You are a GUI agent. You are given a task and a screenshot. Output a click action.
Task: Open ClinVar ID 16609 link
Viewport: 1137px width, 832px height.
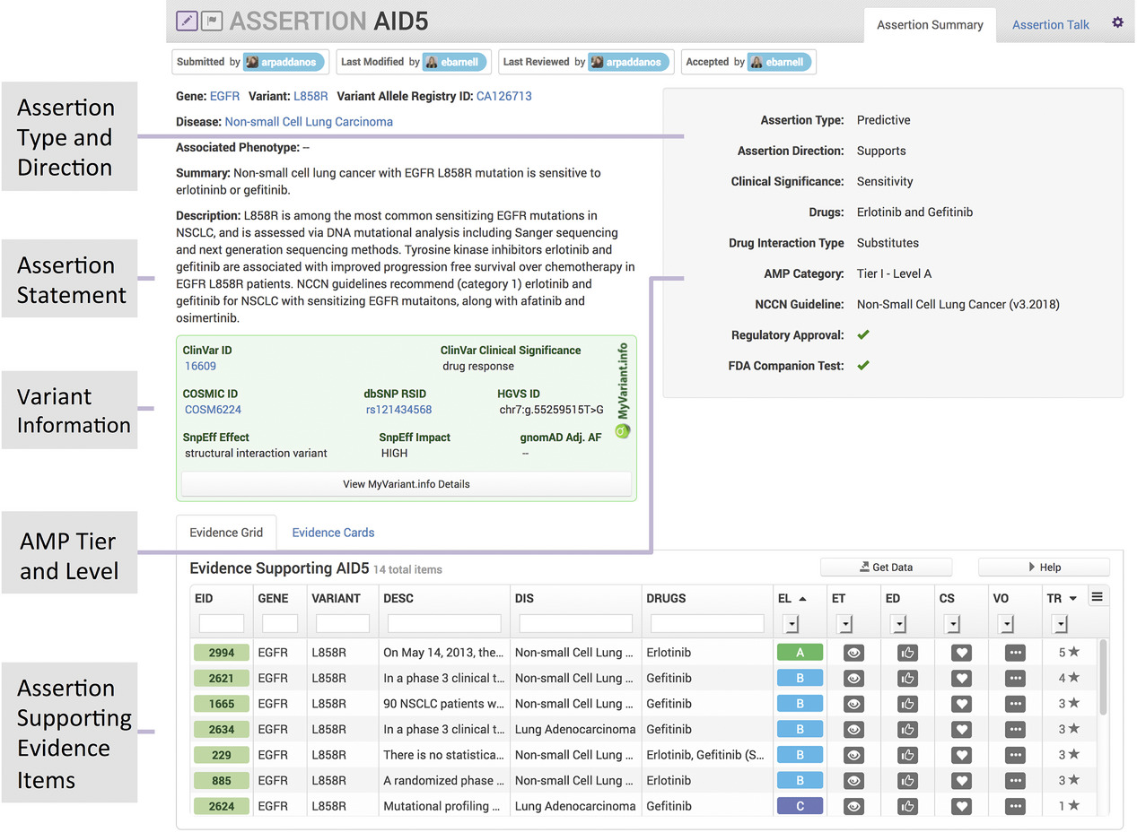pyautogui.click(x=200, y=366)
